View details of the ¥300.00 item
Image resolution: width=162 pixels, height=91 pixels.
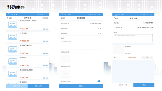pyautogui.click(x=46, y=29)
